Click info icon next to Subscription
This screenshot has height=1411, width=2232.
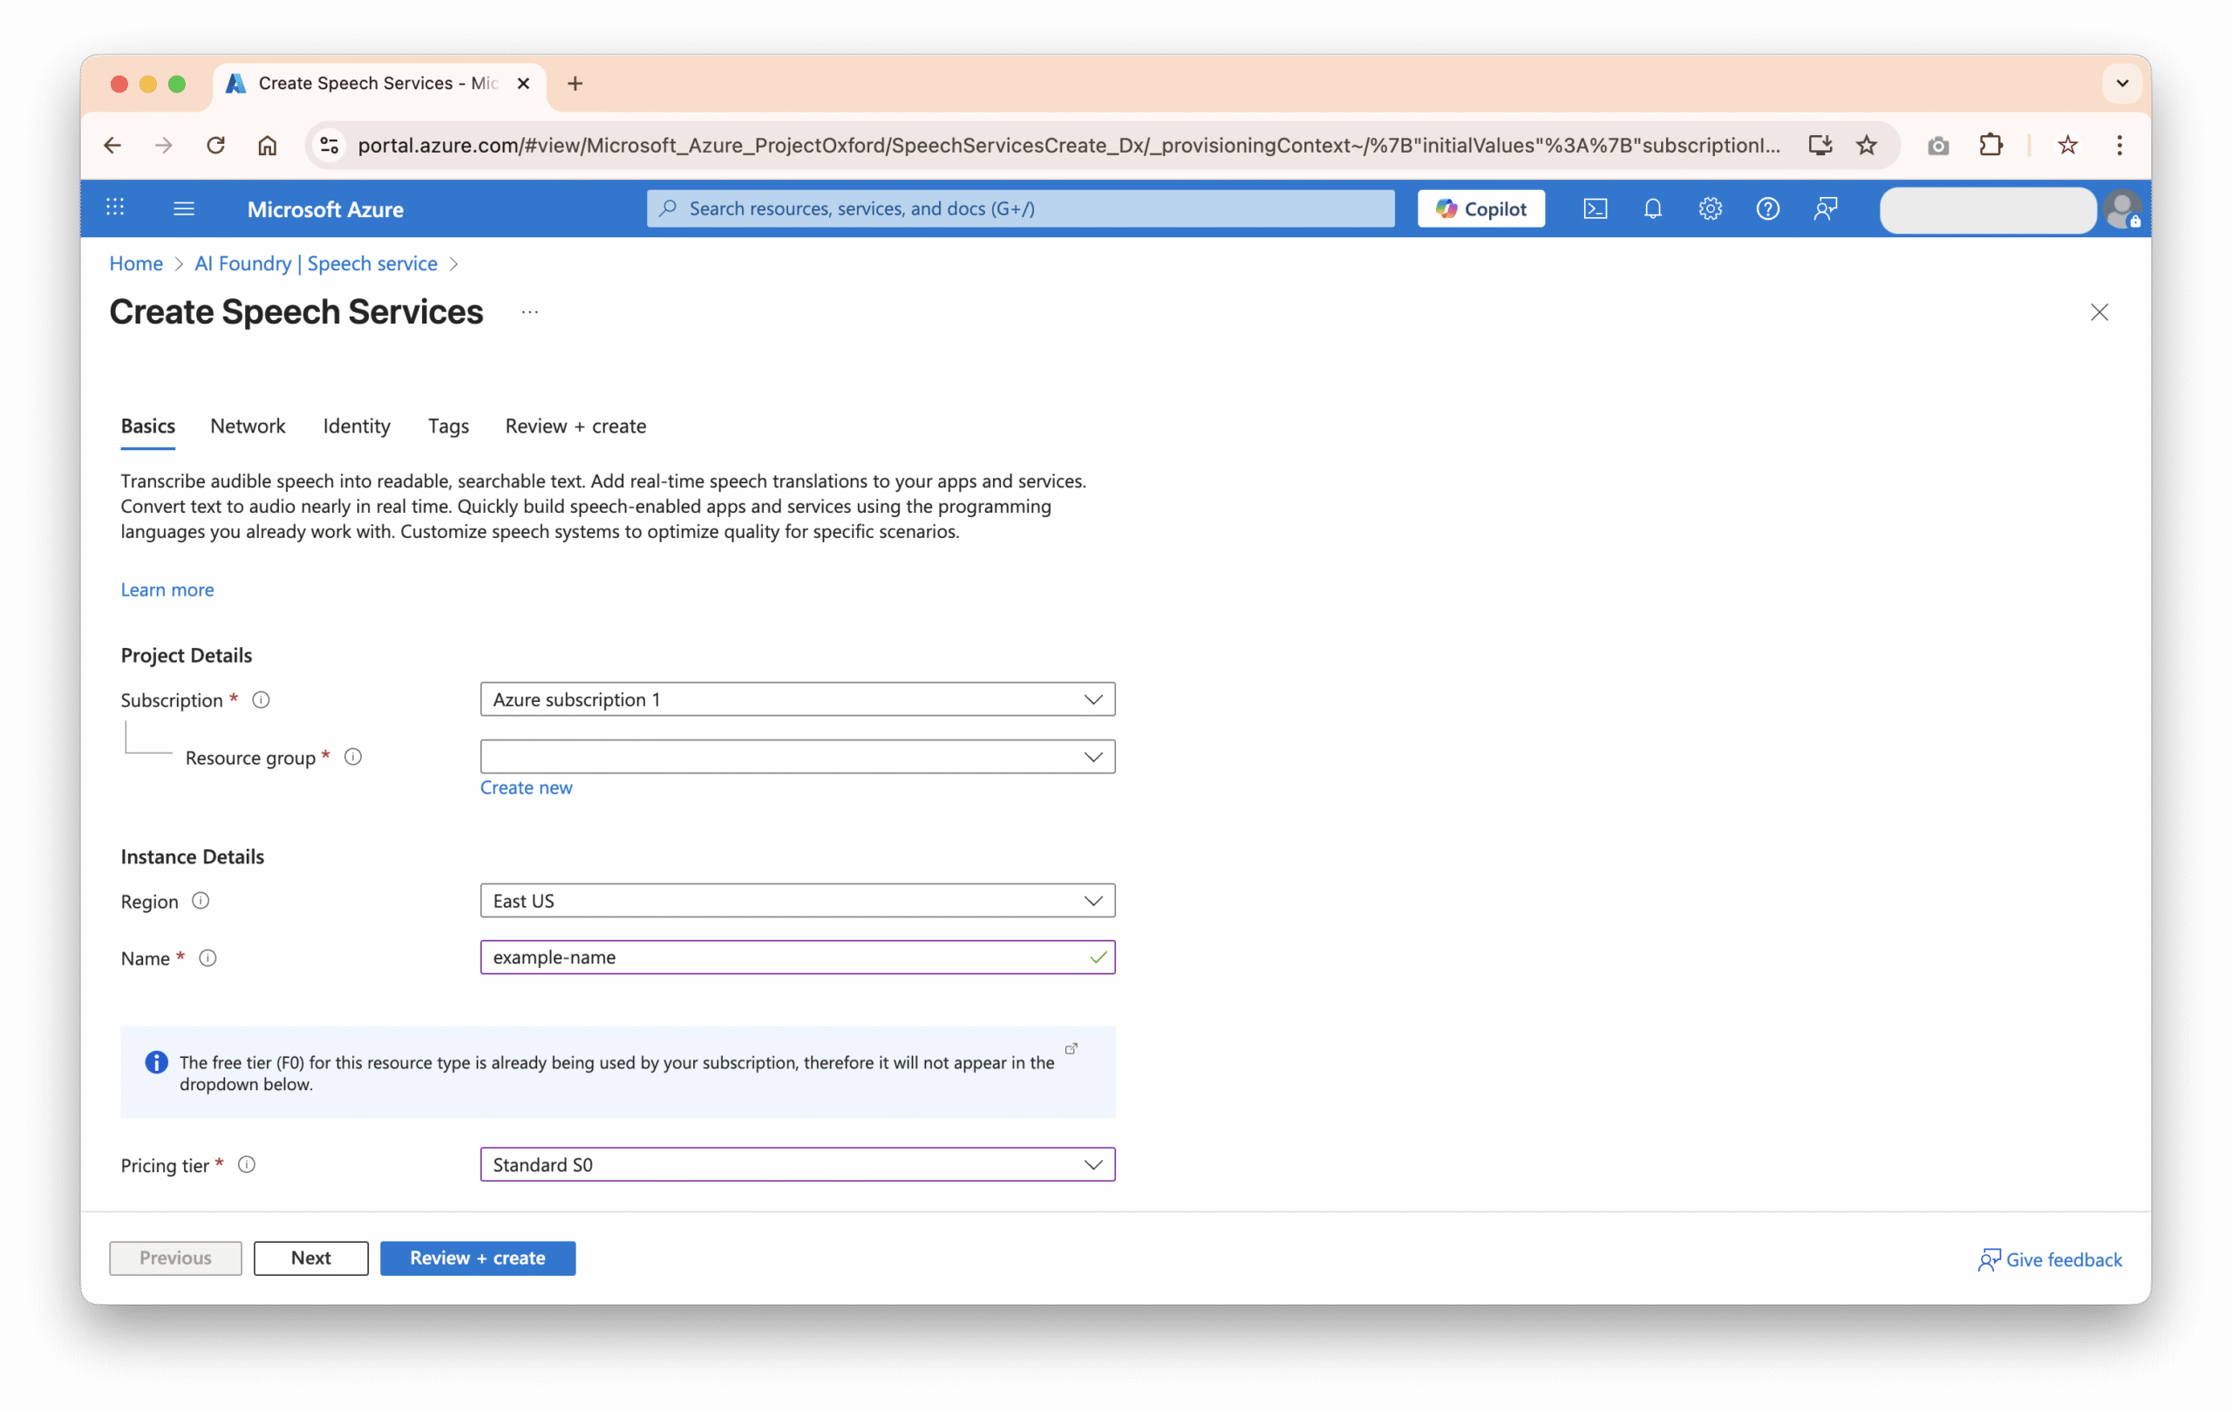[x=262, y=700]
